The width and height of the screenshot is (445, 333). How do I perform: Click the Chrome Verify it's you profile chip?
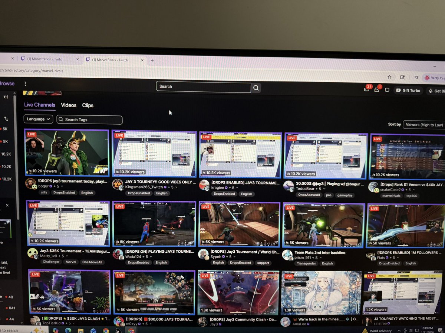pyautogui.click(x=434, y=78)
